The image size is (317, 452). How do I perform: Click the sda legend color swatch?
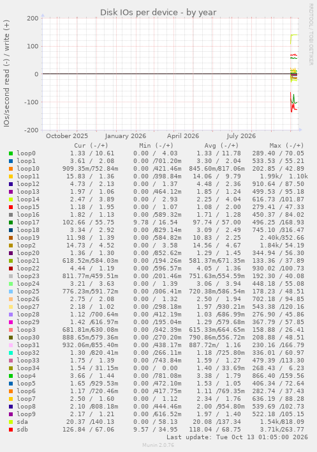click(11, 422)
